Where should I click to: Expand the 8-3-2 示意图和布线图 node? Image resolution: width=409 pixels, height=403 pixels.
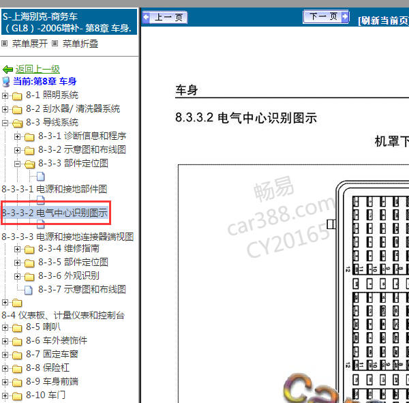click(17, 150)
